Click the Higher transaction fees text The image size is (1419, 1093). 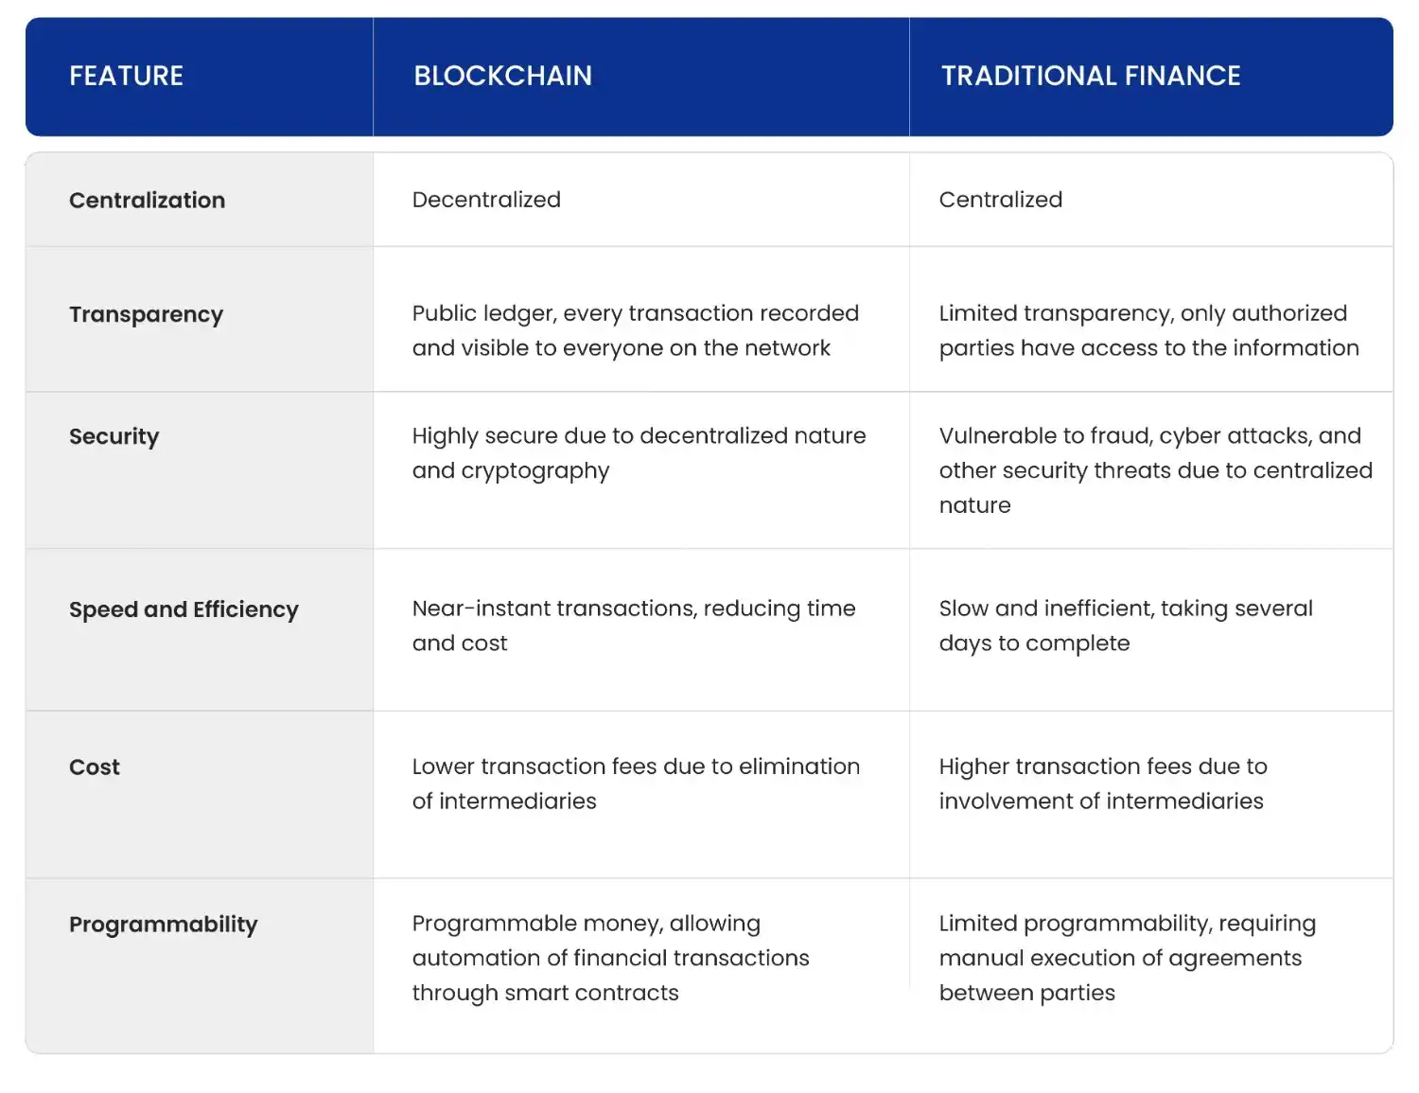tap(1102, 784)
